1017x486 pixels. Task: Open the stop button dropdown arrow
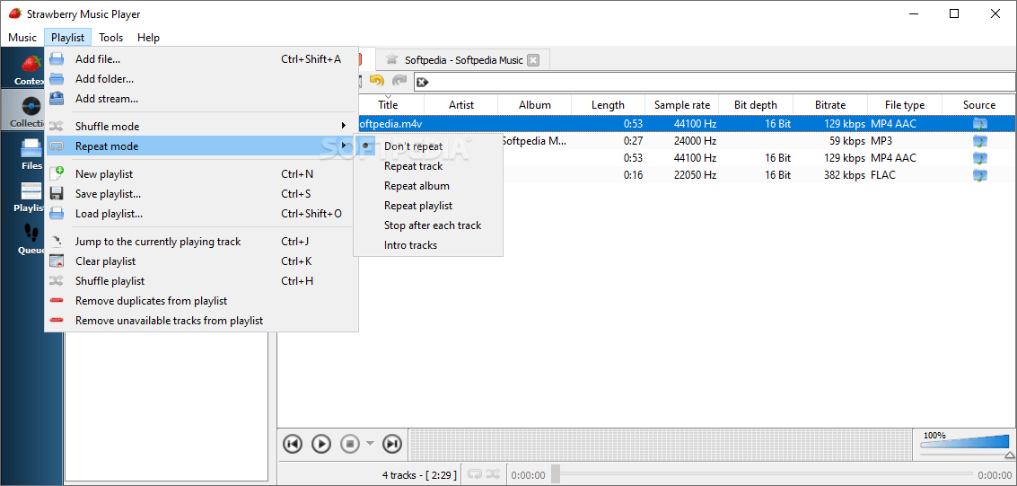pos(371,444)
